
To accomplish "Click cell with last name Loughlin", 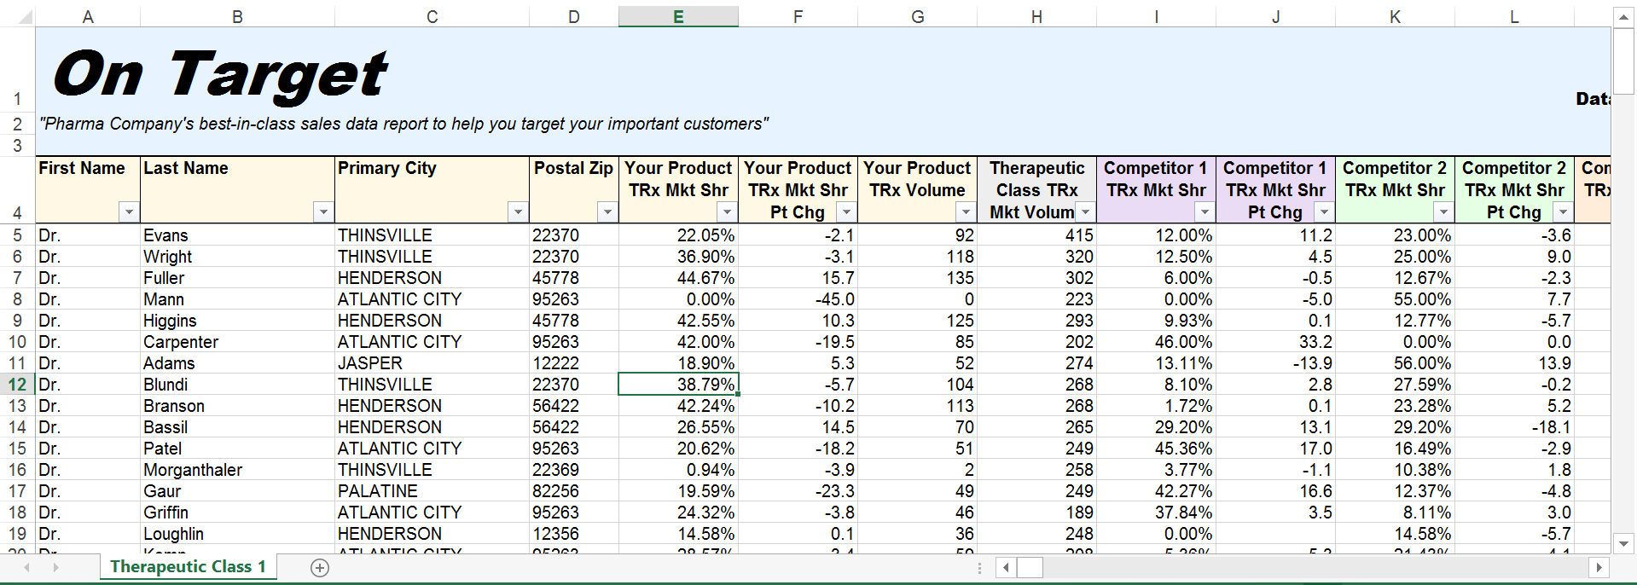I will 237,534.
